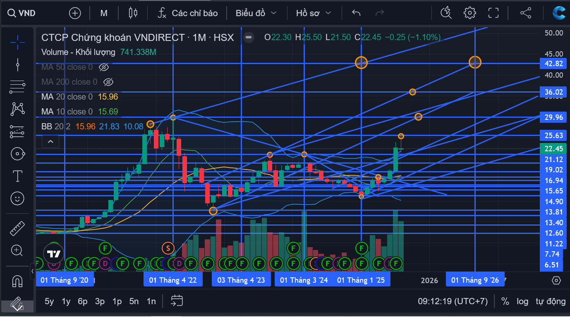The height and width of the screenshot is (317, 570).
Task: Click the pill icon beside HSX title
Action: click(249, 38)
